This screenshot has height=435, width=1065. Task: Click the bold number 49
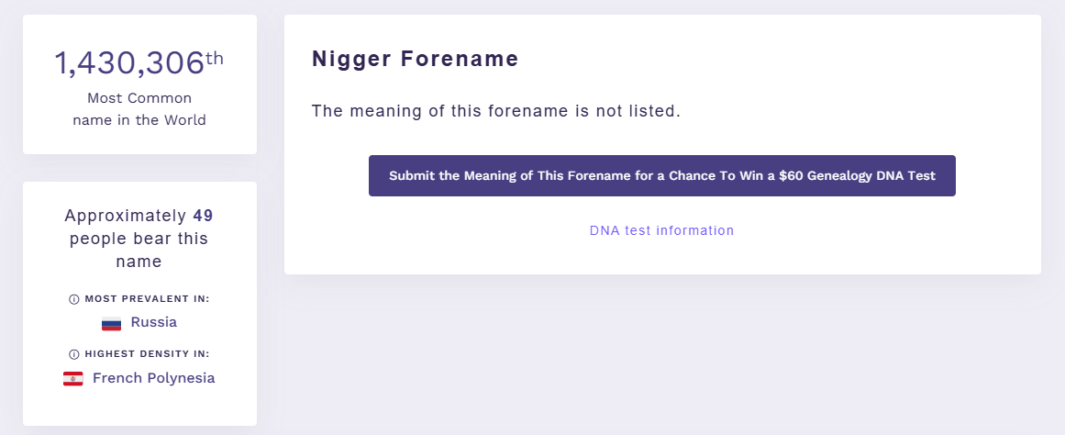[203, 217]
